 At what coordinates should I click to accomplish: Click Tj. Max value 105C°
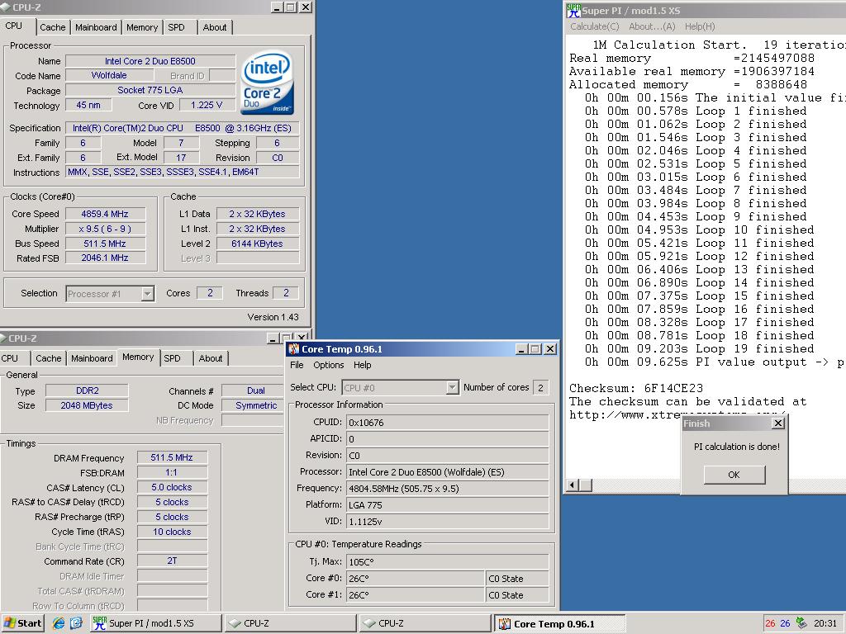(447, 561)
